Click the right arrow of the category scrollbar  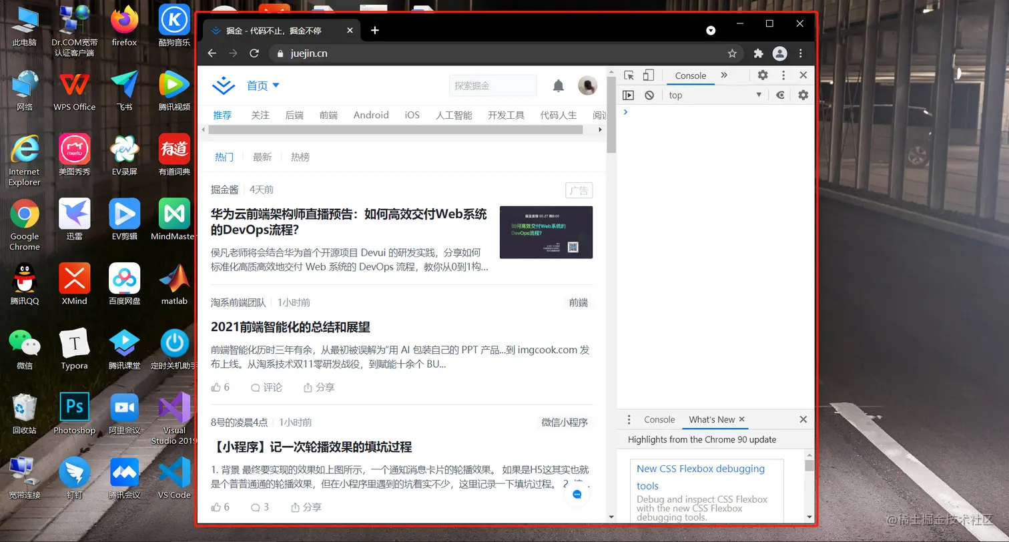601,129
